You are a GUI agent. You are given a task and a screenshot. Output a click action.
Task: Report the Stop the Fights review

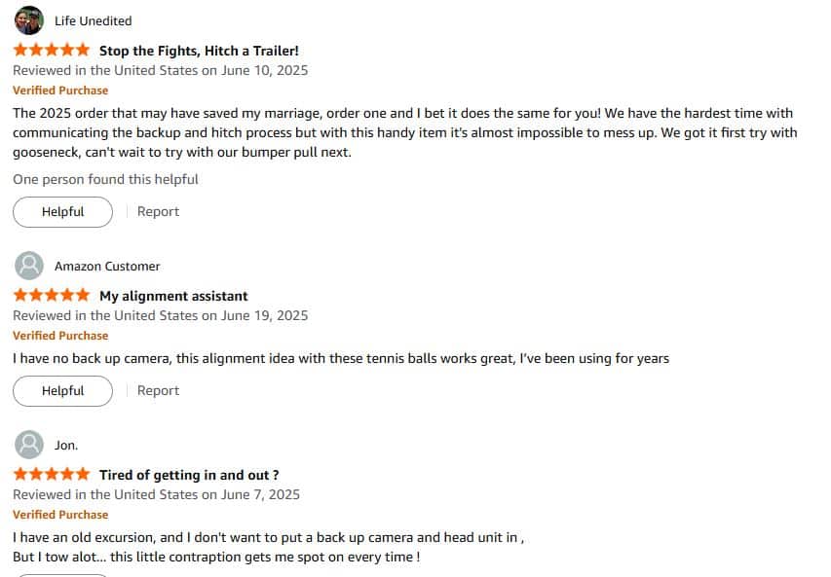pyautogui.click(x=158, y=212)
